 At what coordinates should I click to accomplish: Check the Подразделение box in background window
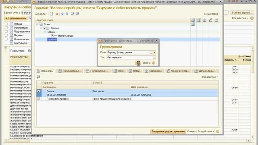click(x=6, y=31)
